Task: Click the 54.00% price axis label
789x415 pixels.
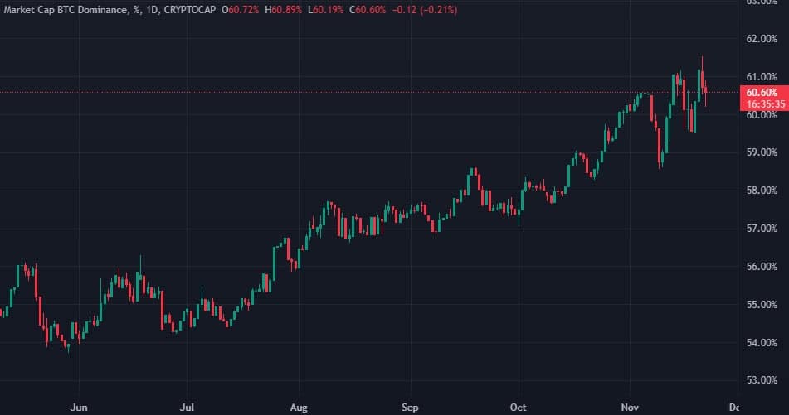Action: (x=762, y=343)
